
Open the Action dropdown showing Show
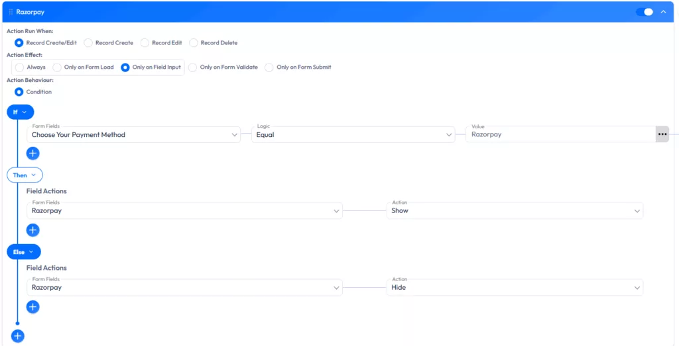515,211
